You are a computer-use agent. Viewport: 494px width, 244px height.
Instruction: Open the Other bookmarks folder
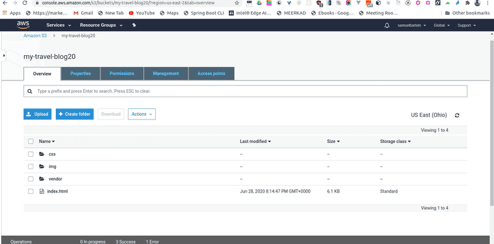pyautogui.click(x=467, y=13)
